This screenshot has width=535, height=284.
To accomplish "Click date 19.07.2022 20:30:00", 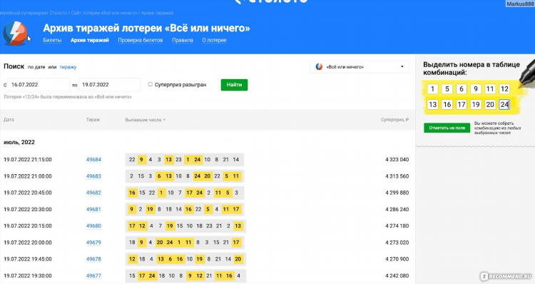I will [x=28, y=209].
